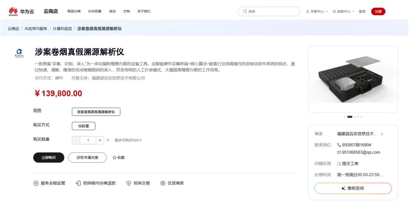Click the AI应用与服务 breadcrumb
This screenshot has width=409, height=205.
[x=36, y=29]
